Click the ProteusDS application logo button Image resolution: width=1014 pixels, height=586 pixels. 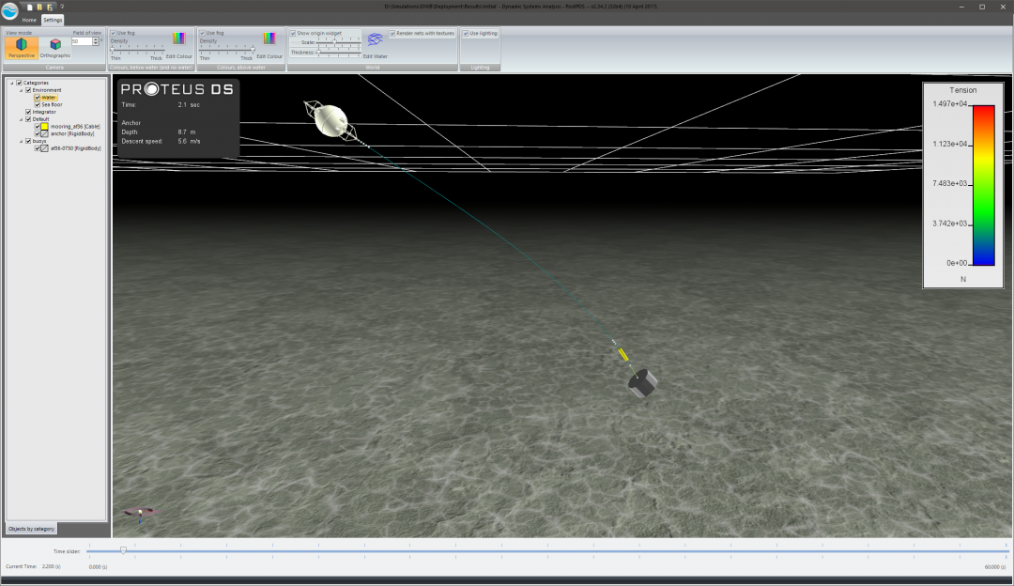coord(9,10)
